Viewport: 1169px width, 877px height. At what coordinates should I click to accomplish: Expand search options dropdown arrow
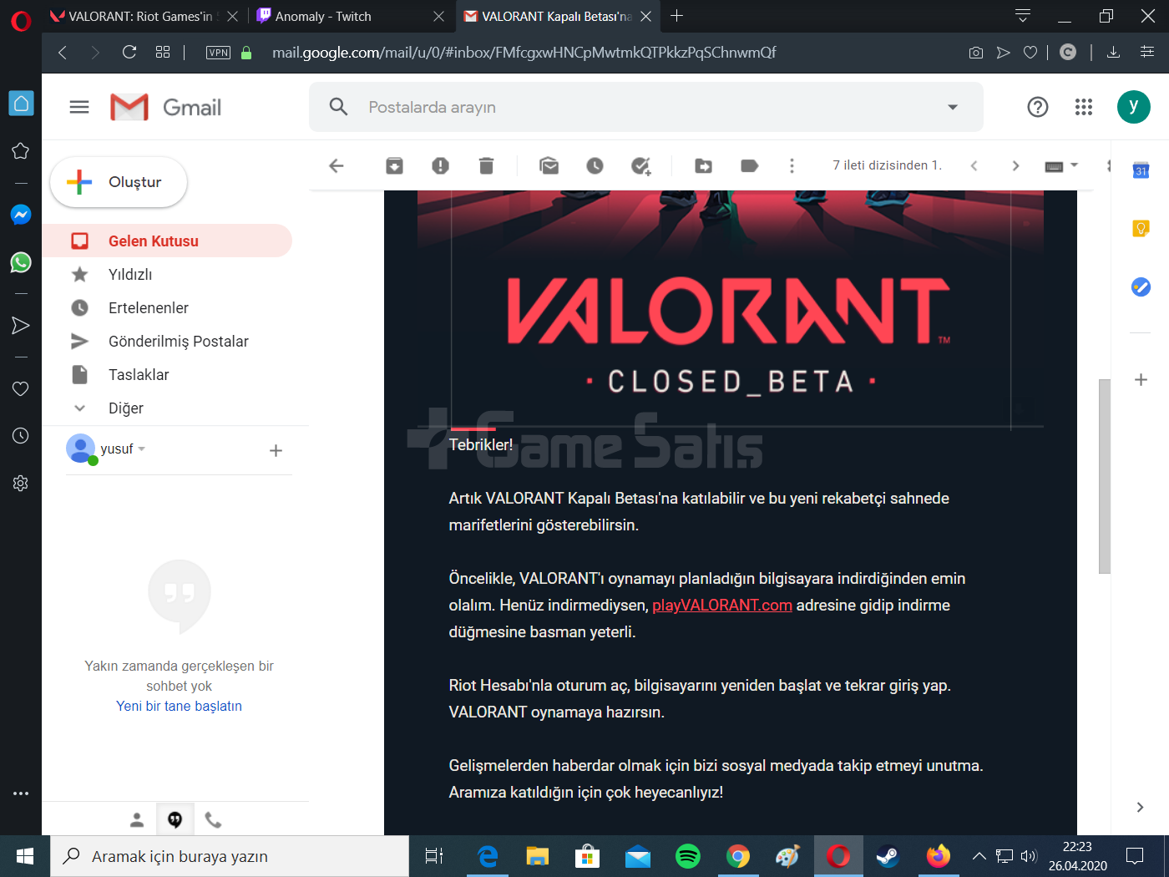pyautogui.click(x=953, y=107)
